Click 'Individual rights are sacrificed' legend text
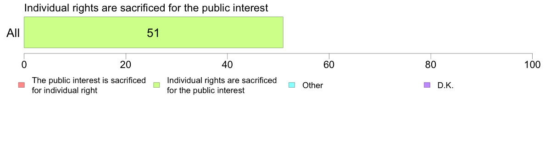The height and width of the screenshot is (168, 545). click(x=222, y=80)
